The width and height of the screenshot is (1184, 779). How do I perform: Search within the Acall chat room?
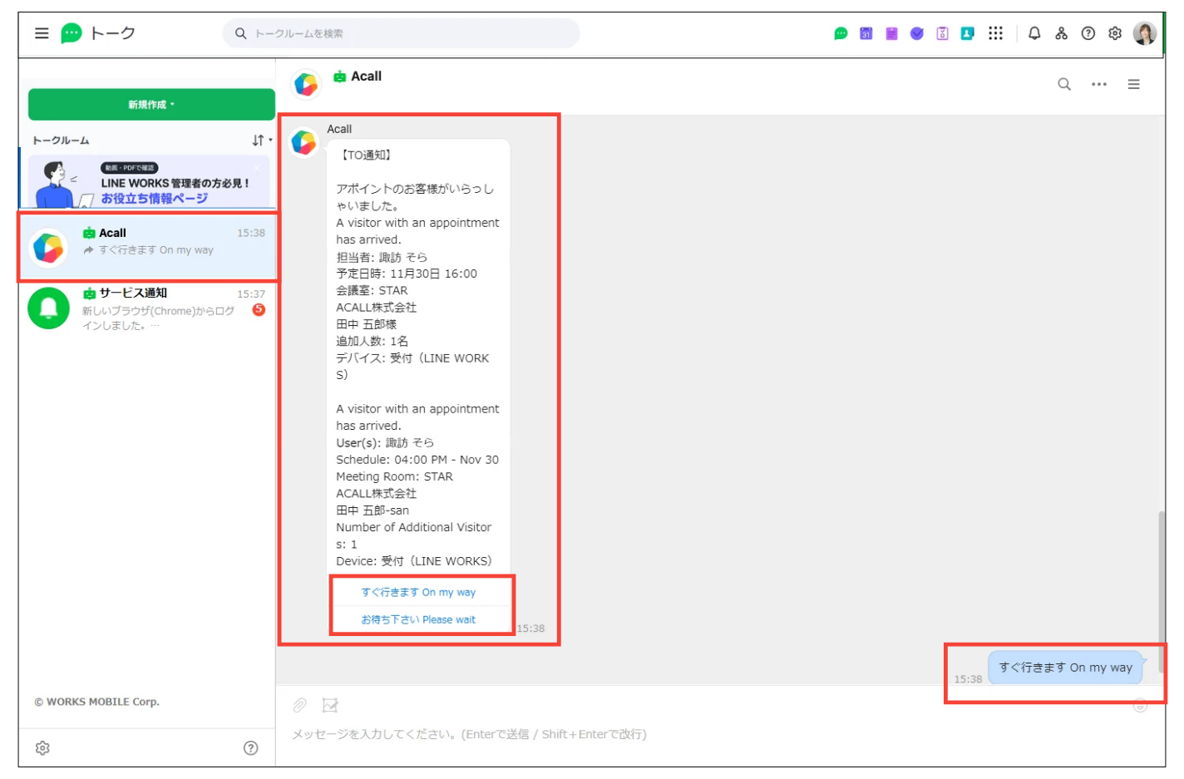(x=1063, y=84)
